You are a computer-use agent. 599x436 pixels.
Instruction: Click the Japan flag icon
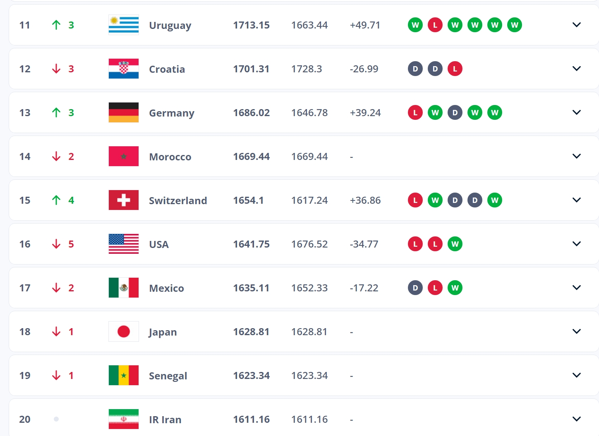pyautogui.click(x=123, y=332)
